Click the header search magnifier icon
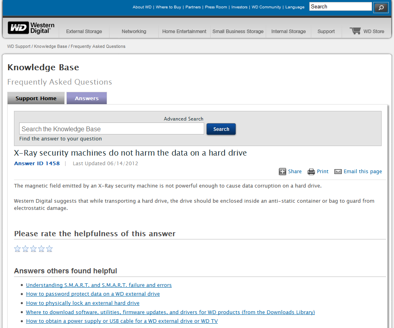 [x=381, y=7]
